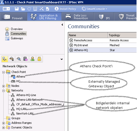Switch to the IPS tab
This screenshot has width=137, height=131.
click(x=104, y=16)
